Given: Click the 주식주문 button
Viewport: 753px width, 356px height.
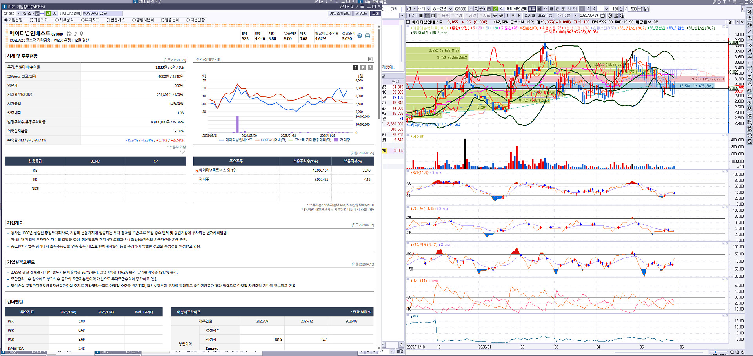Looking at the screenshot, I should click(x=563, y=16).
